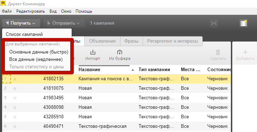257x132 pixels.
Task: Sort by Состояние column header
Action: point(219,70)
